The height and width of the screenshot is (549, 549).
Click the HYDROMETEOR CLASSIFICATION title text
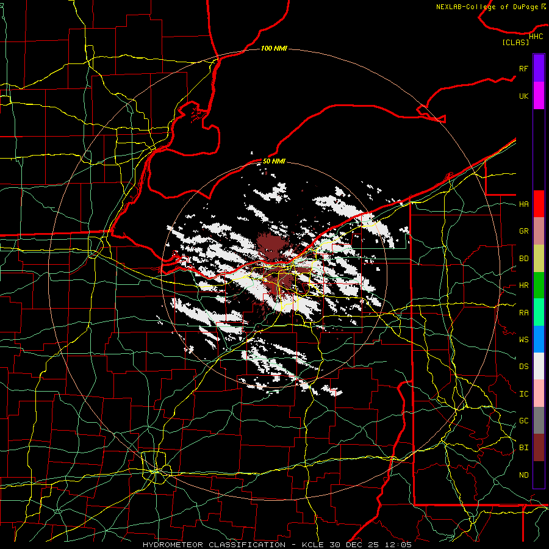tap(214, 545)
